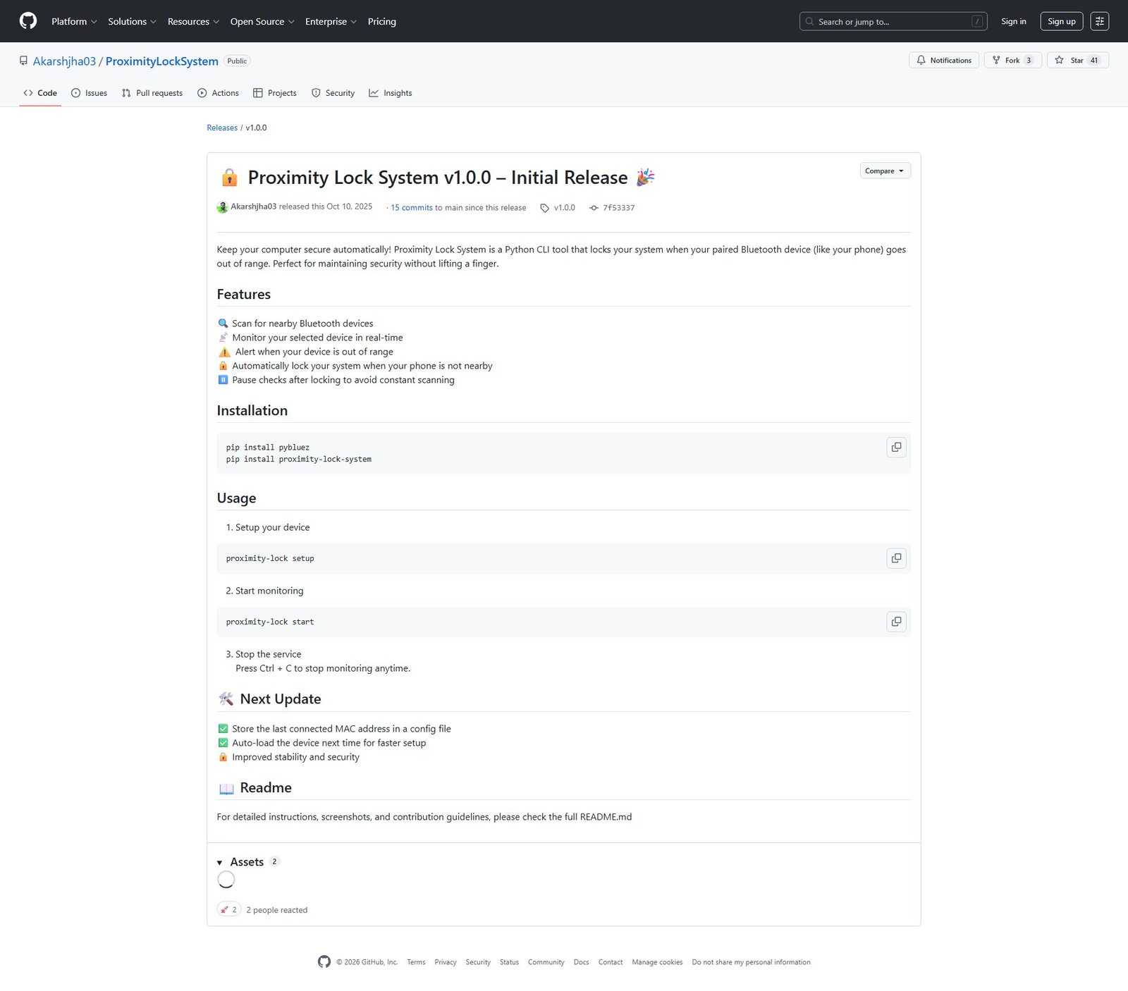Toggle the rocket reaction button
The width and height of the screenshot is (1128, 991).
click(x=229, y=910)
